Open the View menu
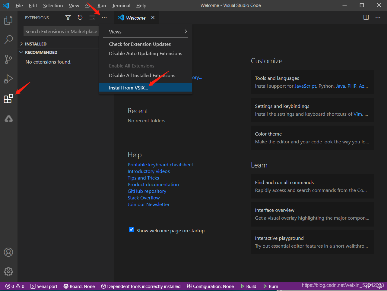Viewport: 387px width, 291px height. 74,5
